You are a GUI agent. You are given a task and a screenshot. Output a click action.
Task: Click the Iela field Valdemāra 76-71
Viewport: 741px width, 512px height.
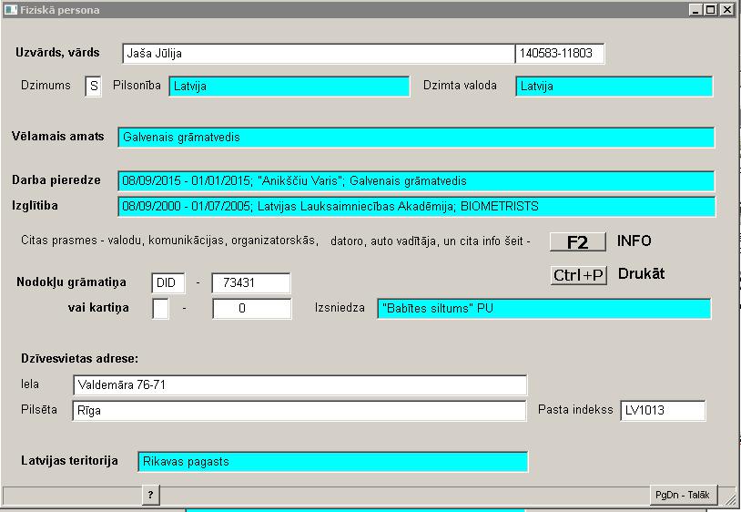pyautogui.click(x=299, y=385)
